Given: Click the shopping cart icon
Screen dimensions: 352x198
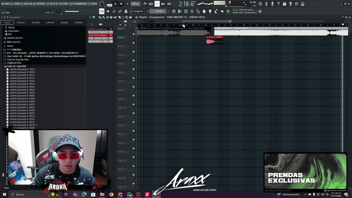Looking at the screenshot, I should [228, 11].
